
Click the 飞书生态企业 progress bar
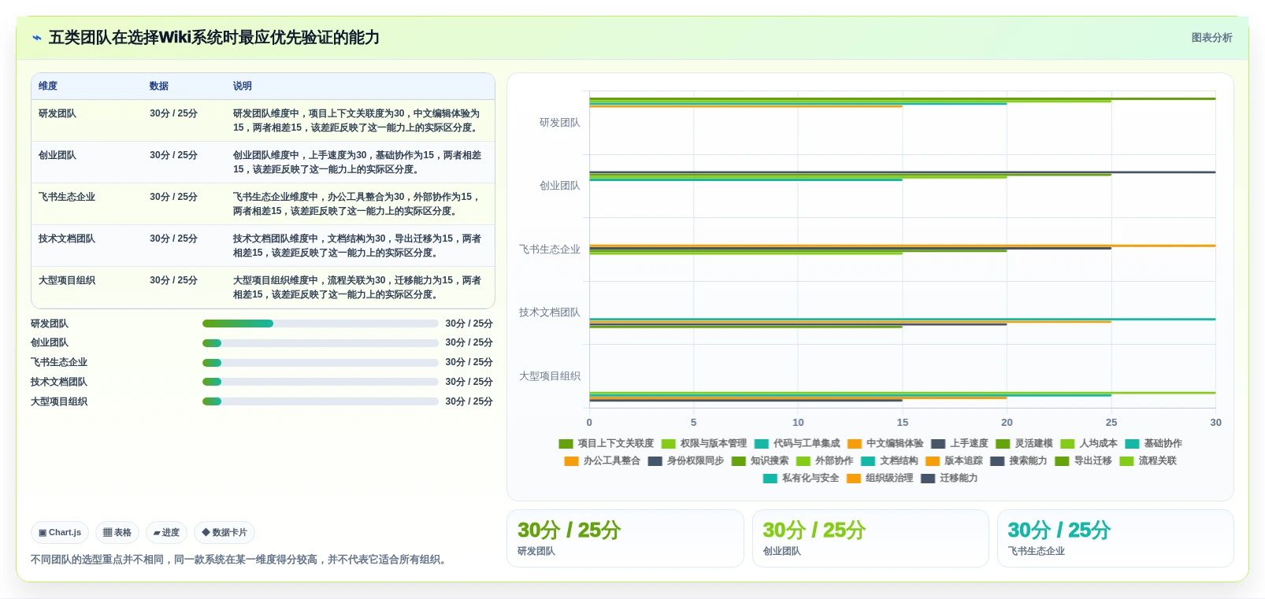321,363
